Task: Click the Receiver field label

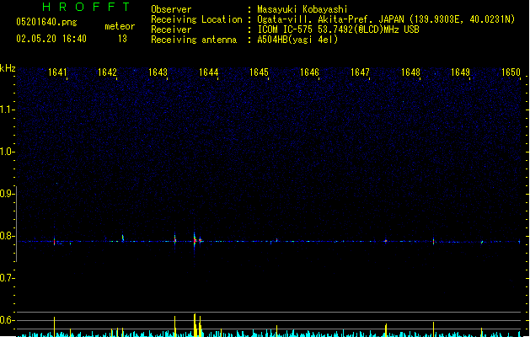Action: (x=171, y=29)
